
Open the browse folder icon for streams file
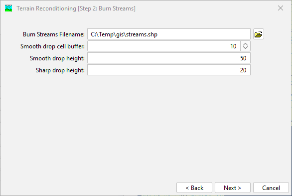tap(259, 34)
